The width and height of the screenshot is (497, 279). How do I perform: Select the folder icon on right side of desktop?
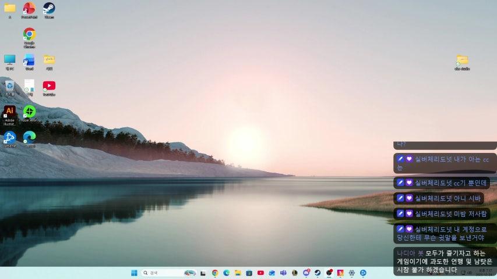[x=462, y=60]
